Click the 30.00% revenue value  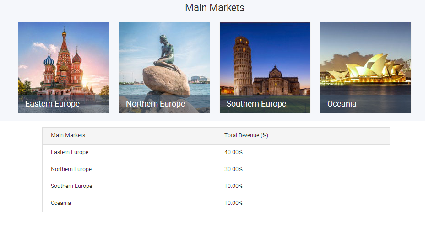tap(234, 169)
